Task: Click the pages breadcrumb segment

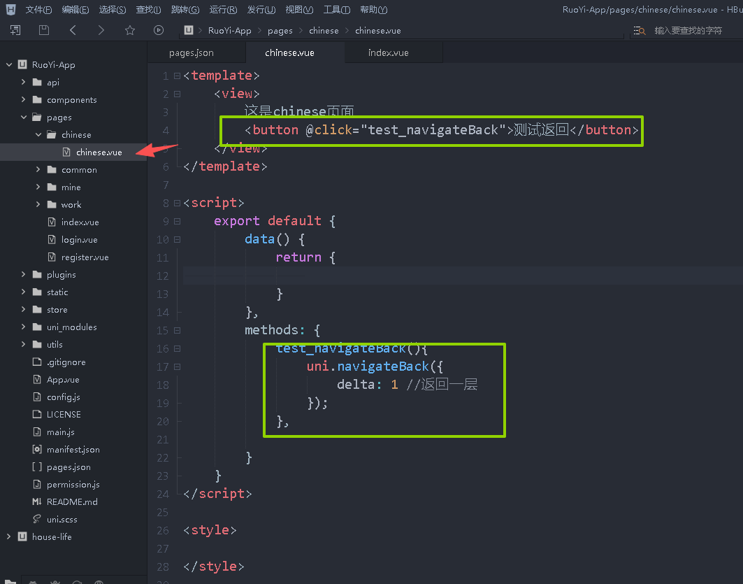Action: click(280, 31)
